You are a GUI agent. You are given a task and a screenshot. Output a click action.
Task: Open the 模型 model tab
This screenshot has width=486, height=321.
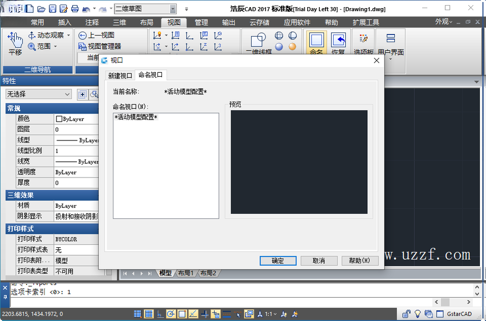click(165, 273)
